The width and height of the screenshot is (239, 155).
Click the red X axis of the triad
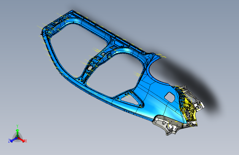coord(22,140)
